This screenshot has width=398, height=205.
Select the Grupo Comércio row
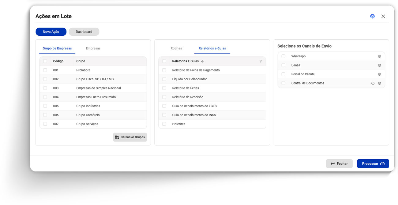(x=88, y=115)
